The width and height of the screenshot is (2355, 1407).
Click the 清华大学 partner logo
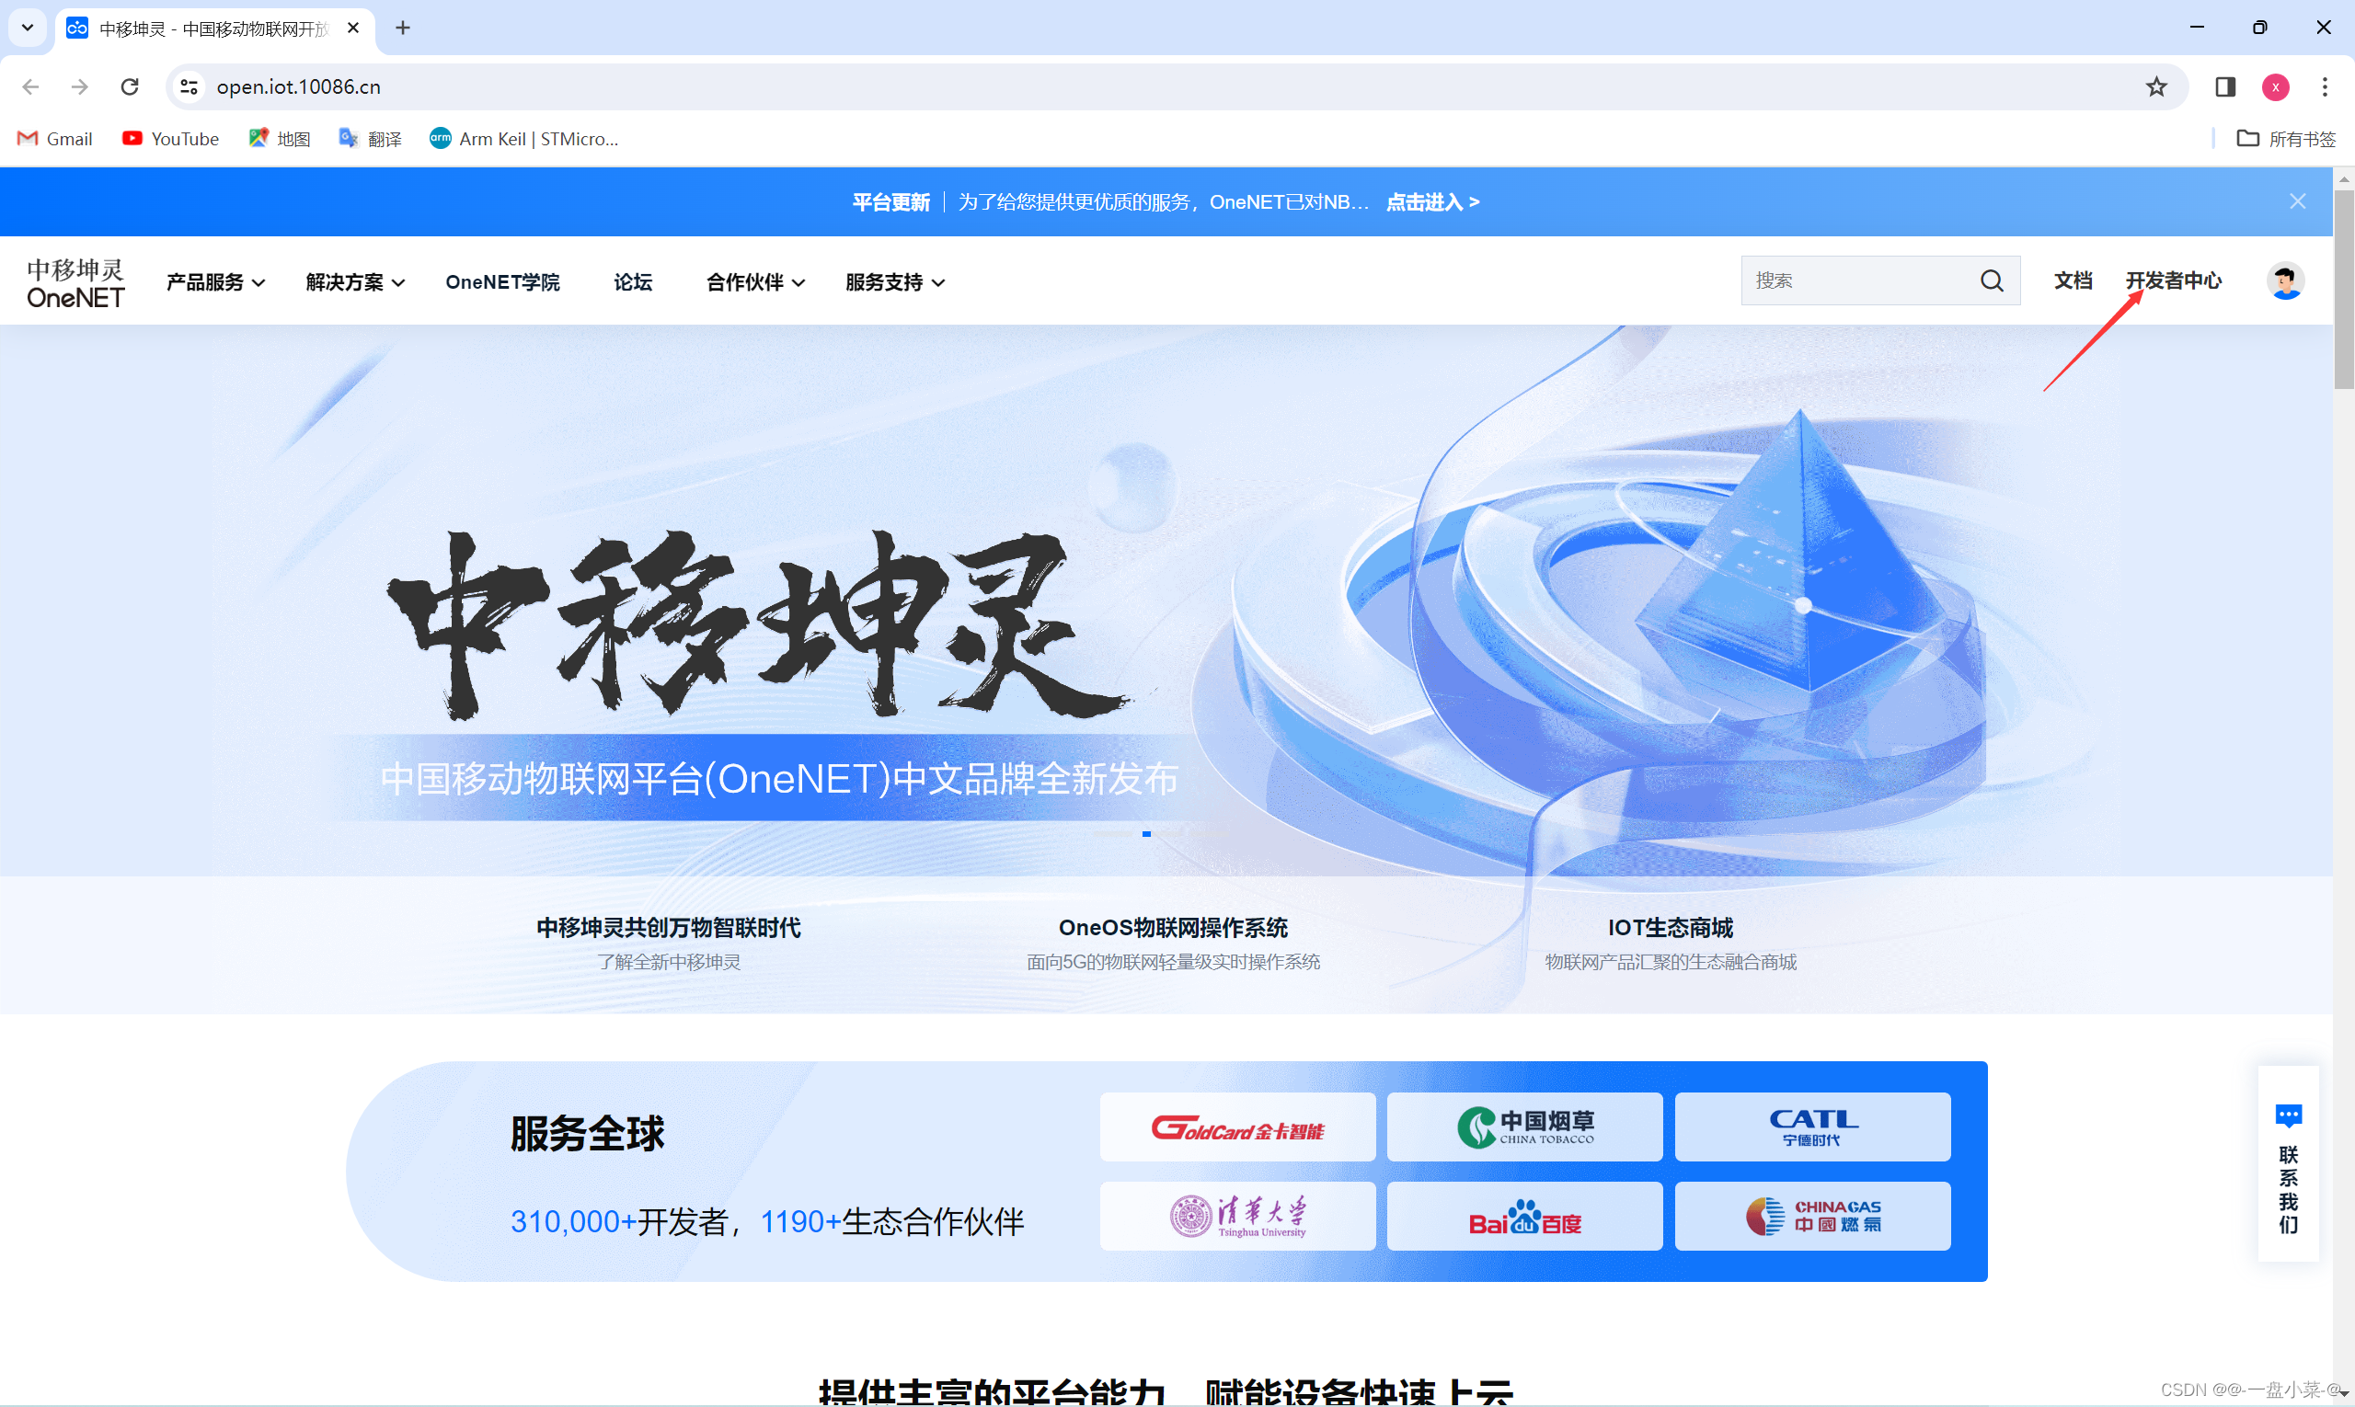[1236, 1216]
